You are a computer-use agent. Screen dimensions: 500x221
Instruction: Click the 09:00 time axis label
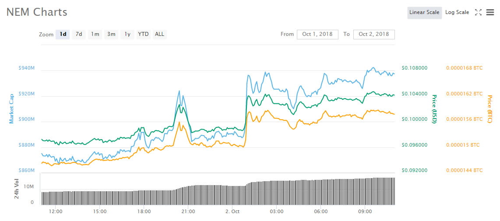[365, 211]
